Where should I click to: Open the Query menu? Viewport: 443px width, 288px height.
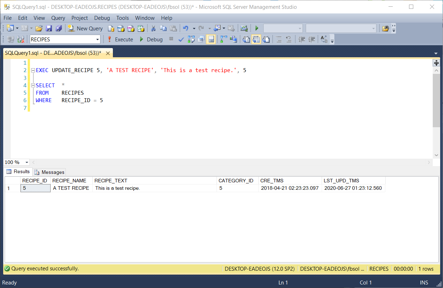pos(58,18)
